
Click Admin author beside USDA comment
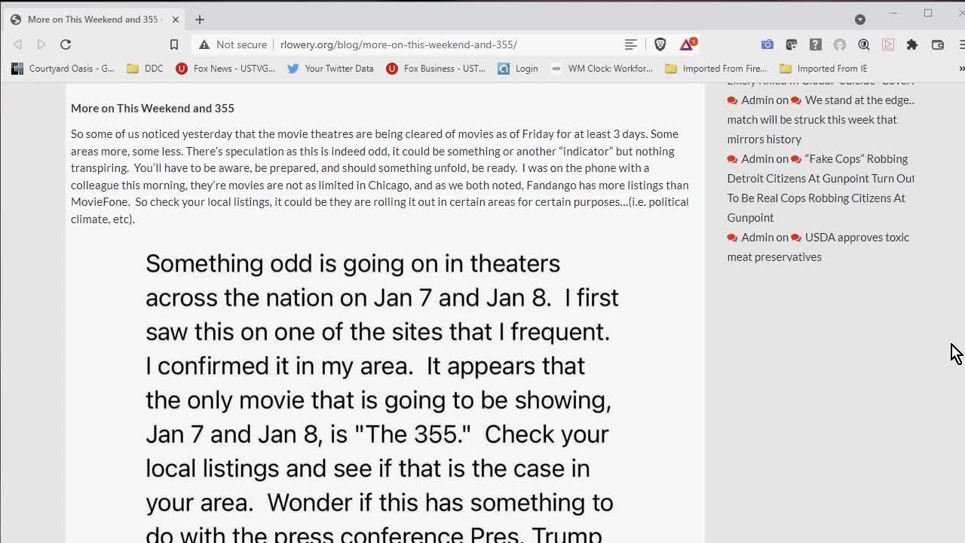pos(758,237)
